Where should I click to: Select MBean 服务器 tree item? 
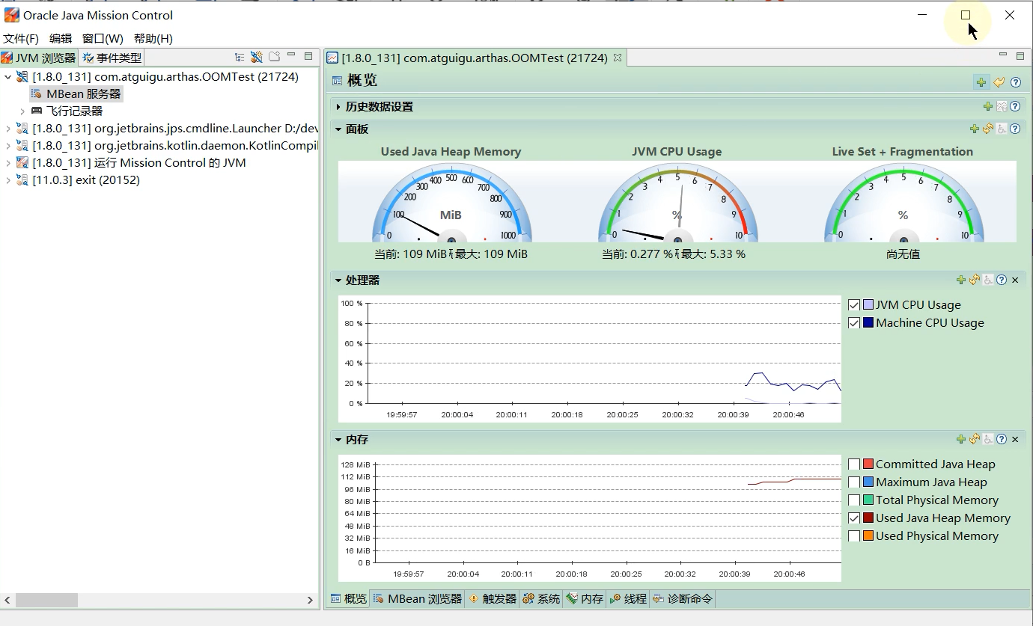coord(76,93)
